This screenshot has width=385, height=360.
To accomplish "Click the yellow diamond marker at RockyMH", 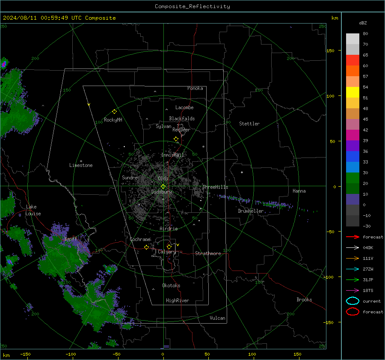I will (114, 112).
